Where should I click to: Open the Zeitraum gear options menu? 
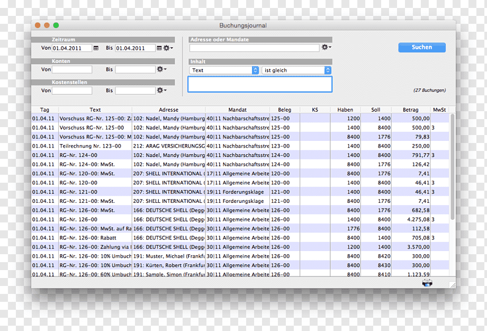click(168, 48)
